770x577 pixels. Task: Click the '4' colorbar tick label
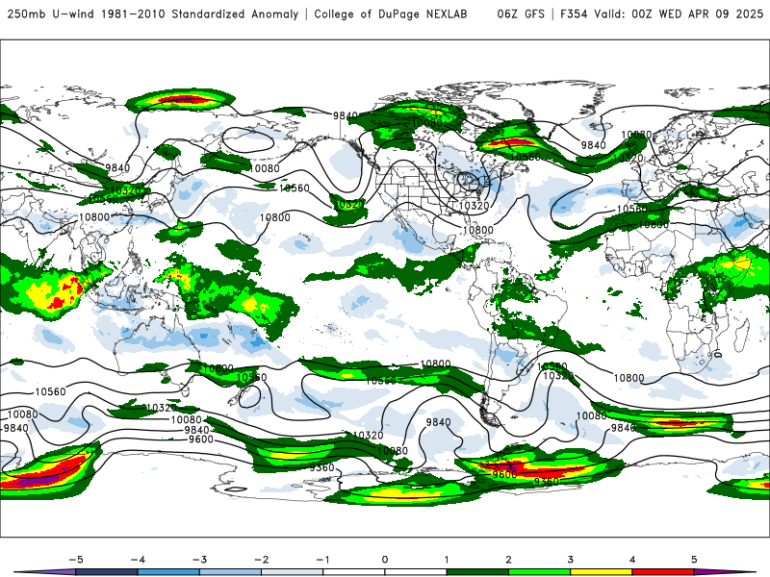click(632, 560)
